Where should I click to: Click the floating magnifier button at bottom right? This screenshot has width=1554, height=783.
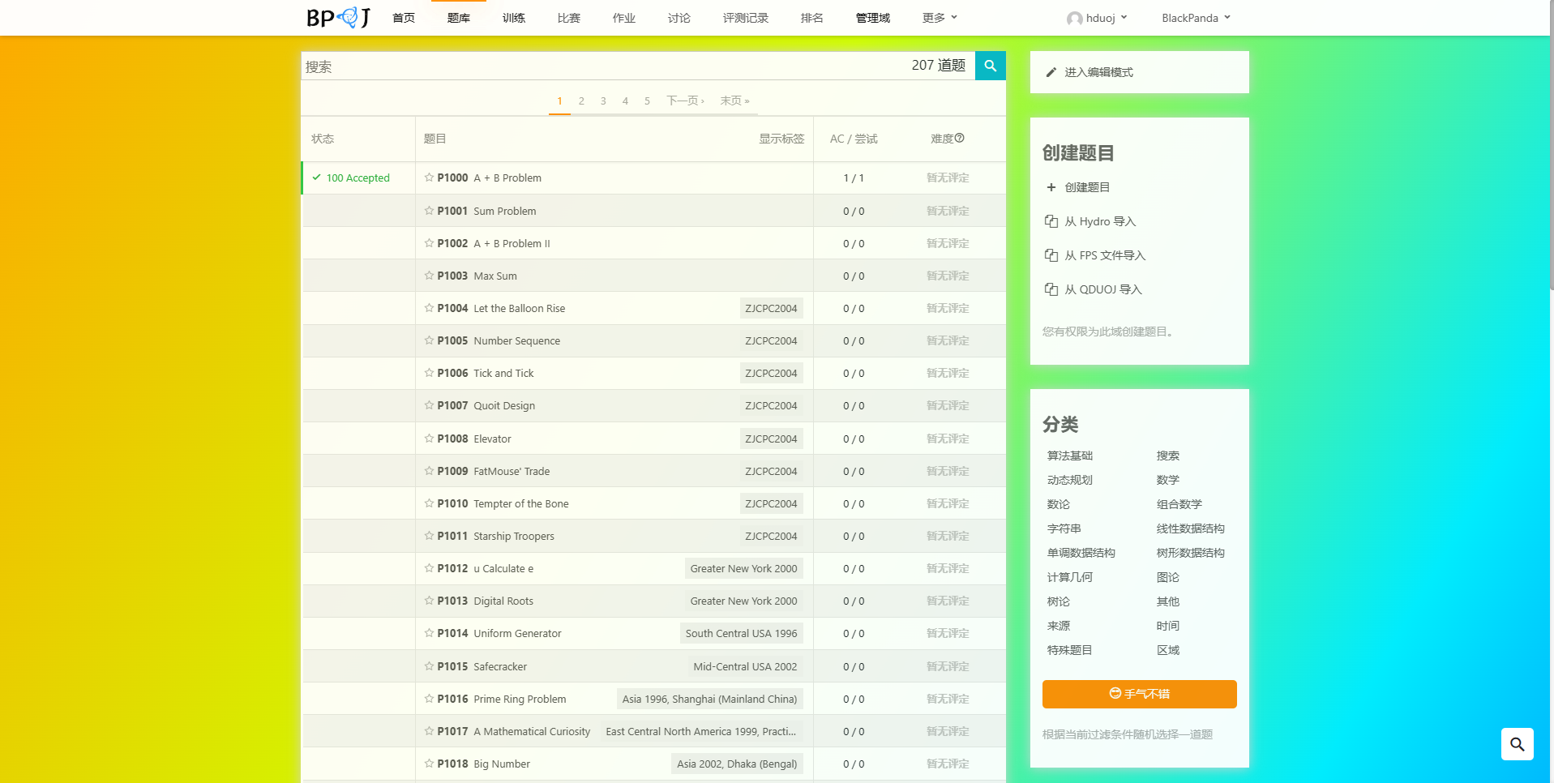[1517, 744]
